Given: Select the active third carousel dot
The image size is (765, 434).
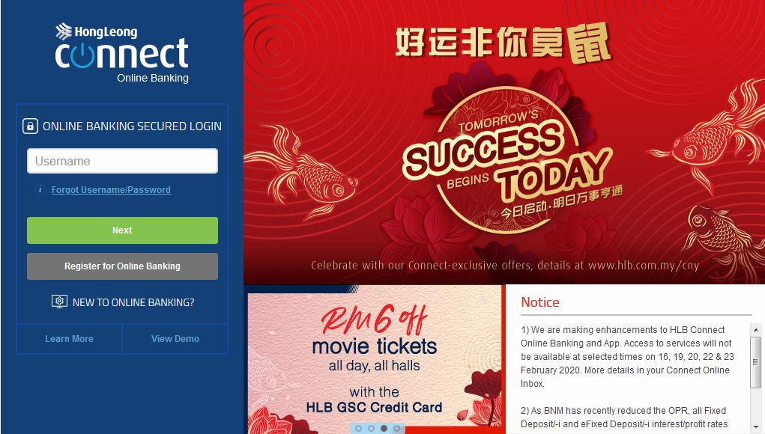Looking at the screenshot, I should pos(384,428).
